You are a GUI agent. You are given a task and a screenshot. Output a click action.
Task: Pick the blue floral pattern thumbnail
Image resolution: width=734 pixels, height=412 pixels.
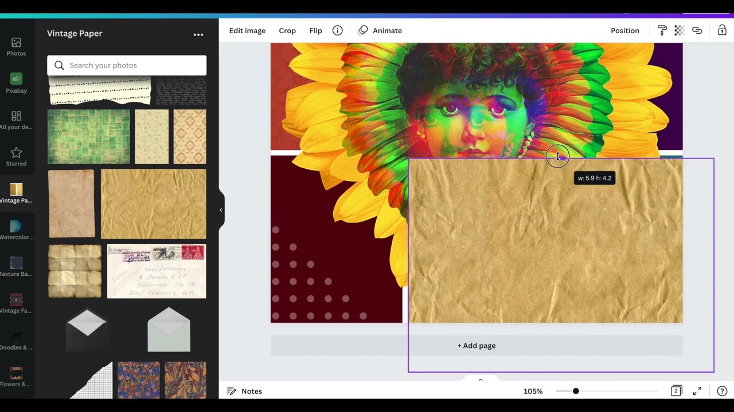pos(139,379)
